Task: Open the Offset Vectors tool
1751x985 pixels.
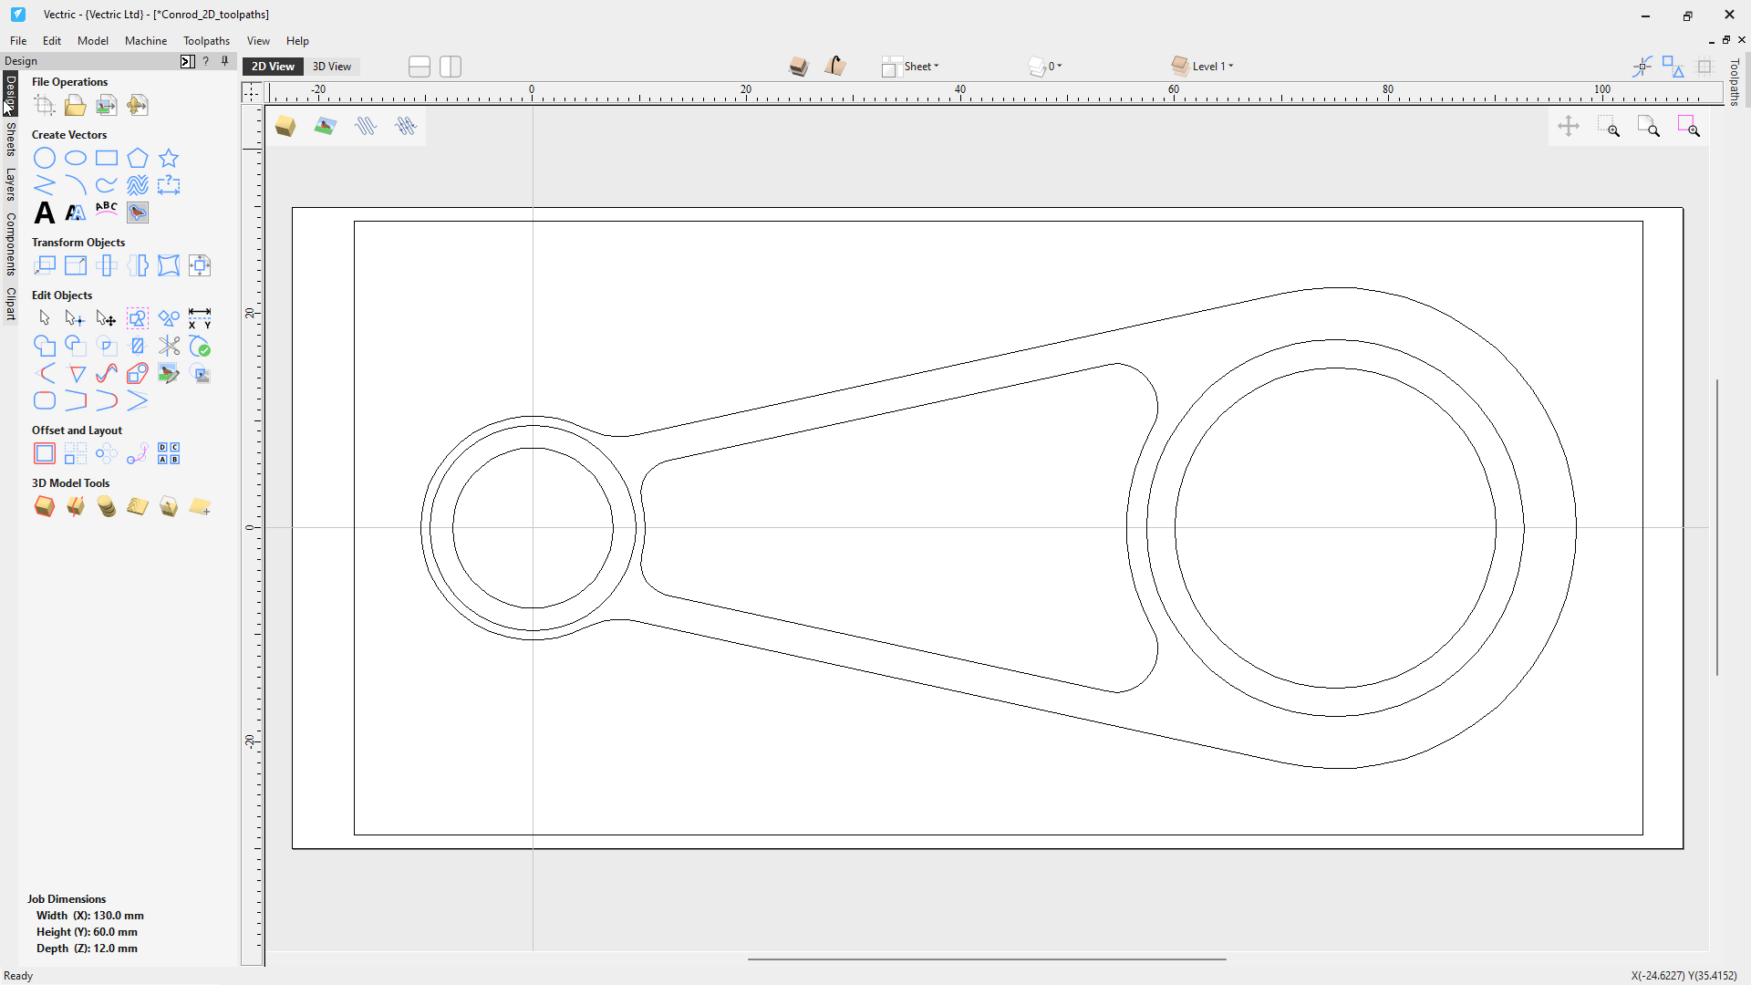Action: coord(44,453)
